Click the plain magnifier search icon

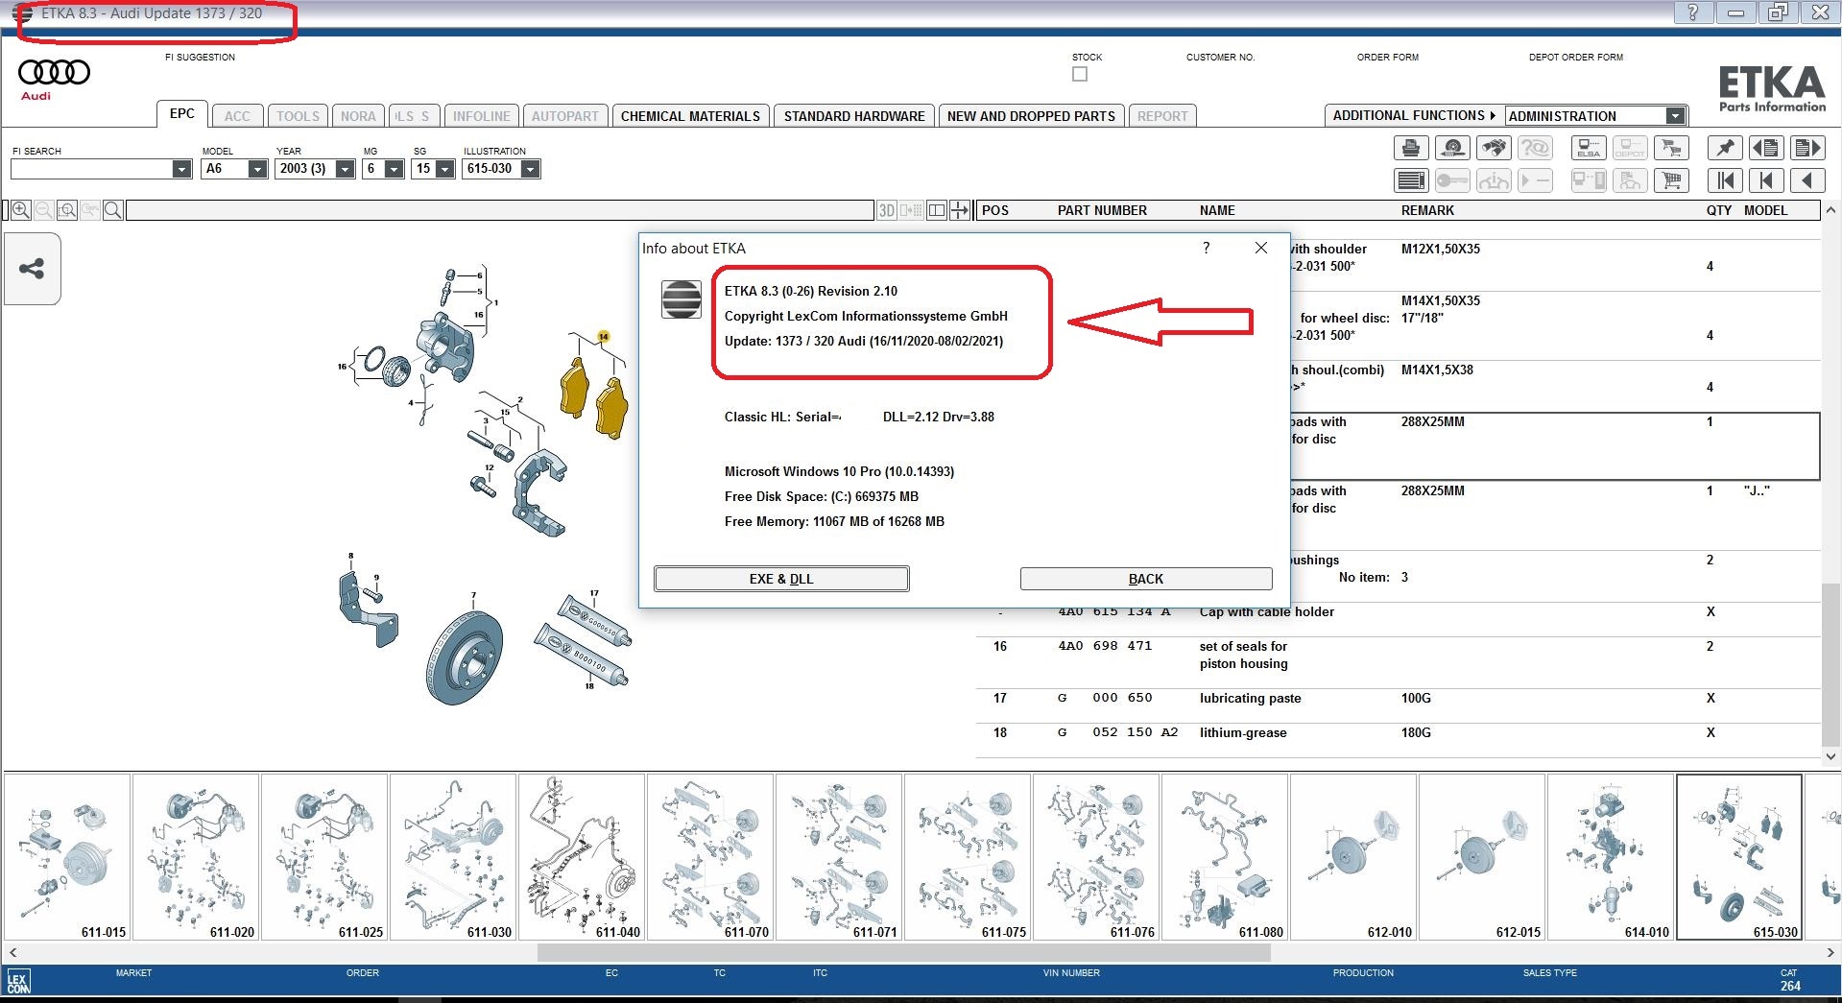(112, 210)
